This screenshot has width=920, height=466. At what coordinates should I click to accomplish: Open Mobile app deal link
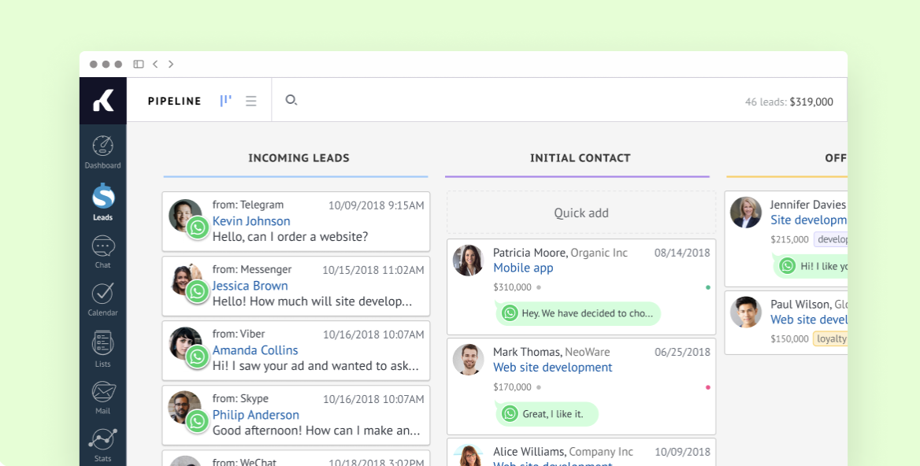pos(523,268)
